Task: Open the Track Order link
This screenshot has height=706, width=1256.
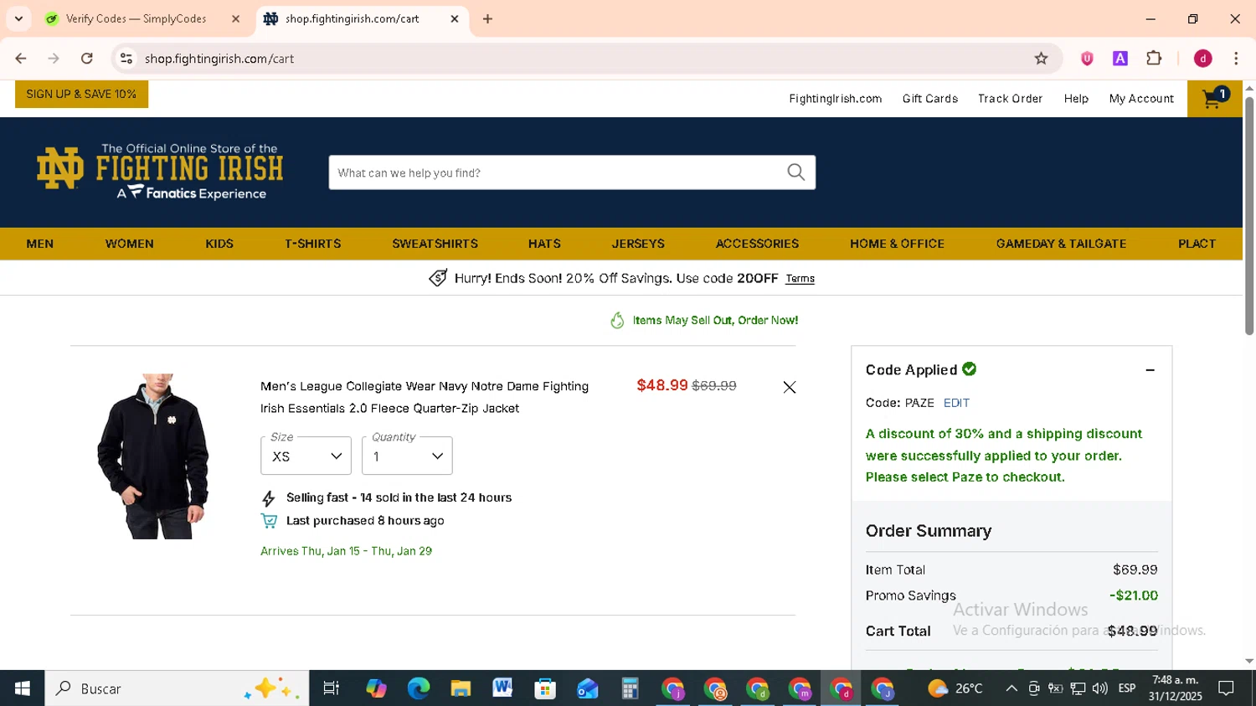Action: coord(1010,99)
